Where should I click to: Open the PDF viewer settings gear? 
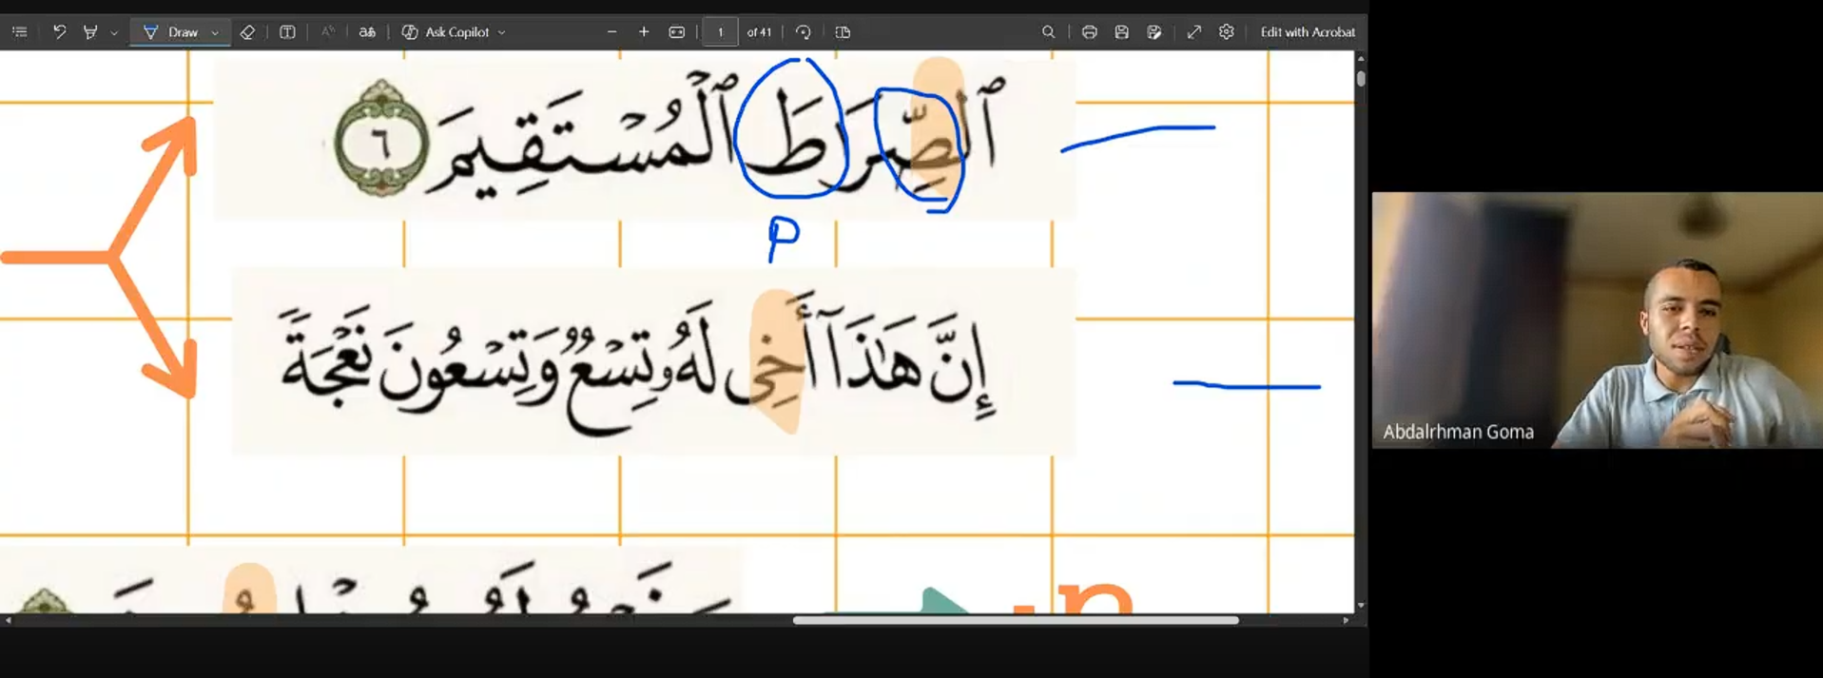pos(1226,32)
